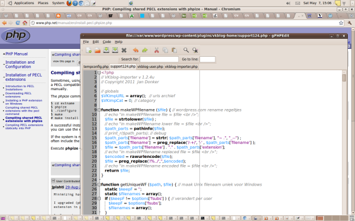Open the Installation and Configuration link
The image size is (355, 221).
click(x=20, y=64)
